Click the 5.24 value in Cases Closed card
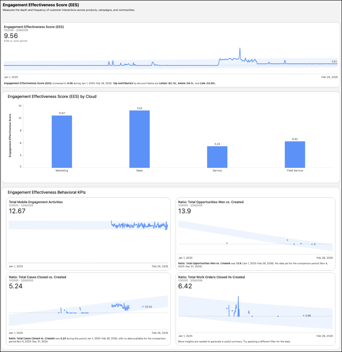This screenshot has width=342, height=352. pyautogui.click(x=16, y=286)
